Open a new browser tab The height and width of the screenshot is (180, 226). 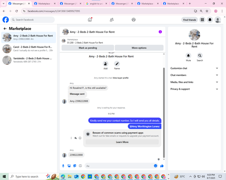190,4
